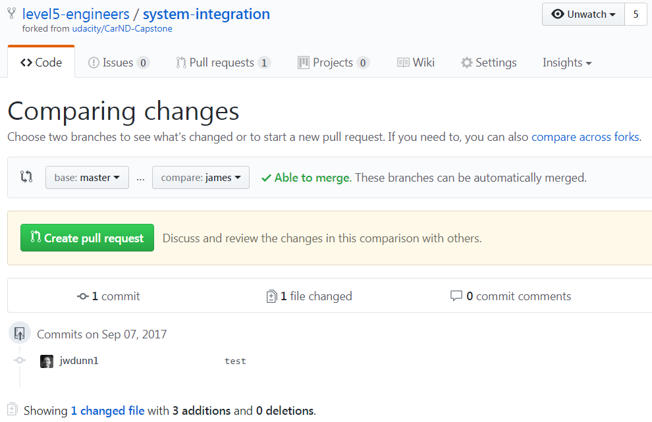Viewport: 652px width, 422px height.
Task: Click the Issues exclamation icon
Action: (x=94, y=63)
